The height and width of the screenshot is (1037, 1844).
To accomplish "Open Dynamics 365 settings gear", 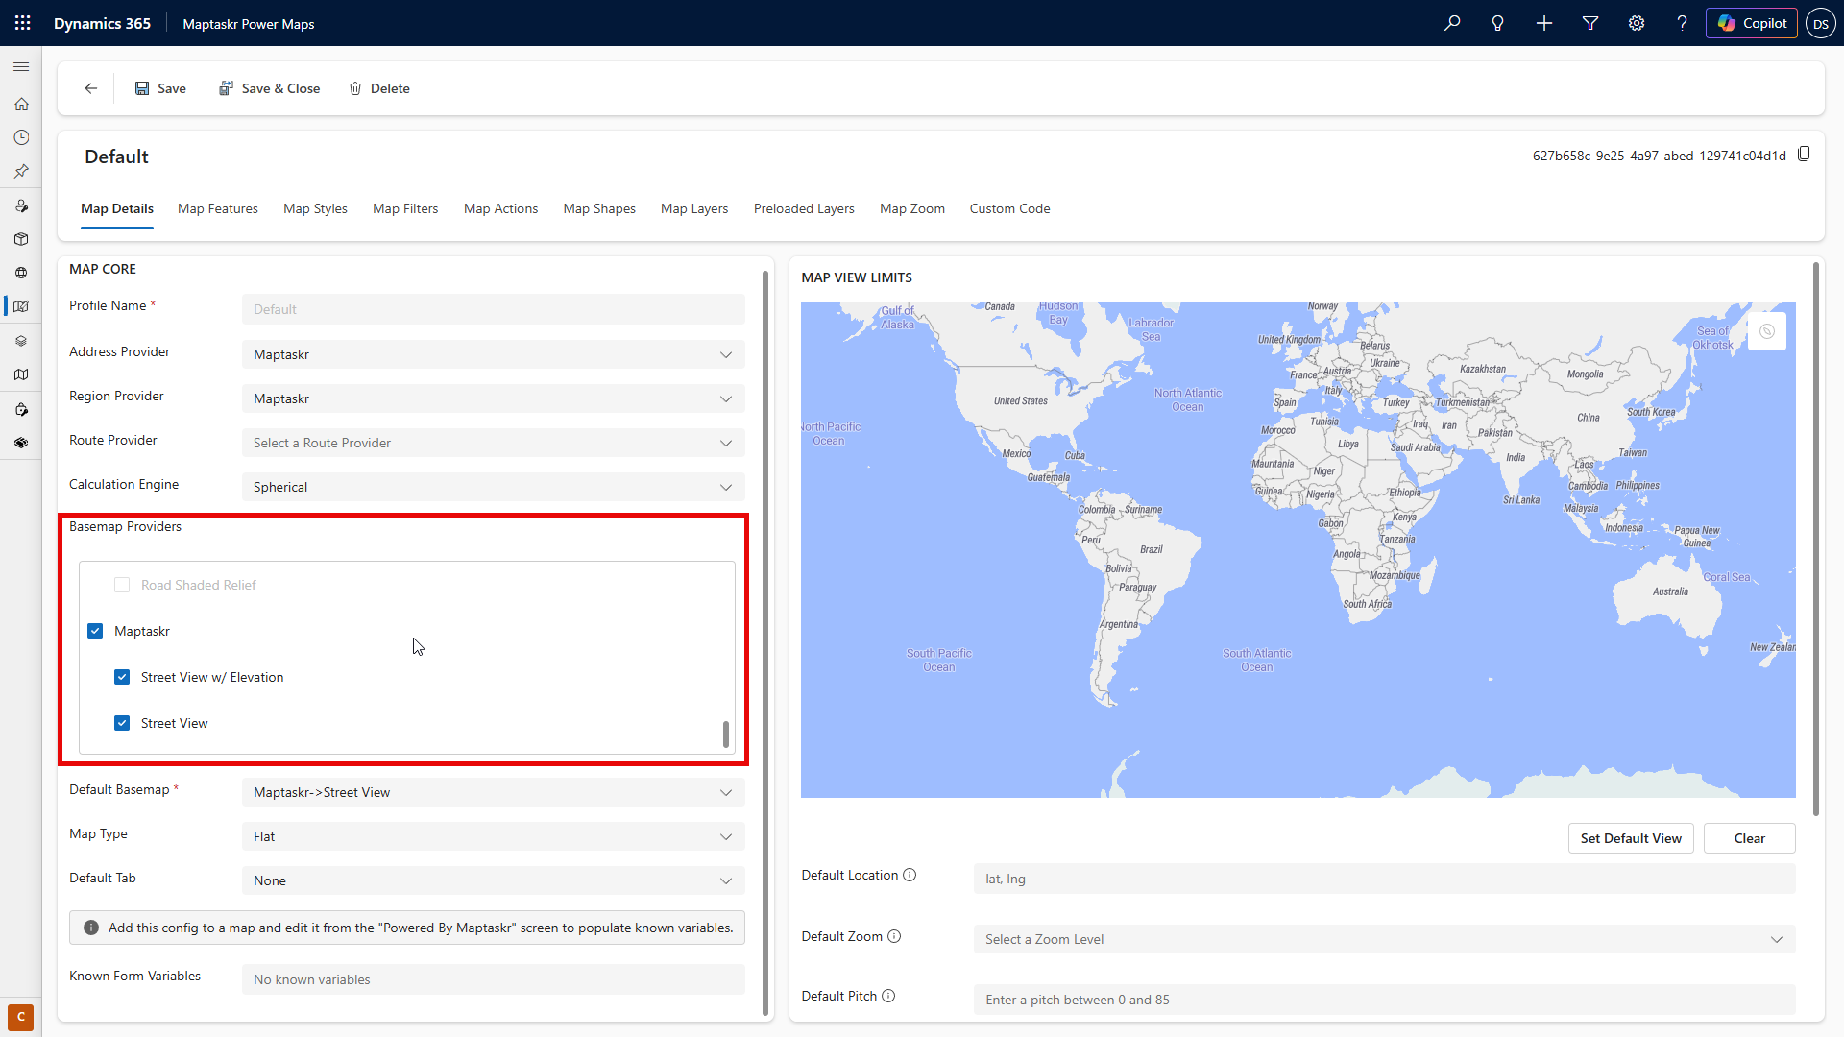I will (x=1636, y=22).
